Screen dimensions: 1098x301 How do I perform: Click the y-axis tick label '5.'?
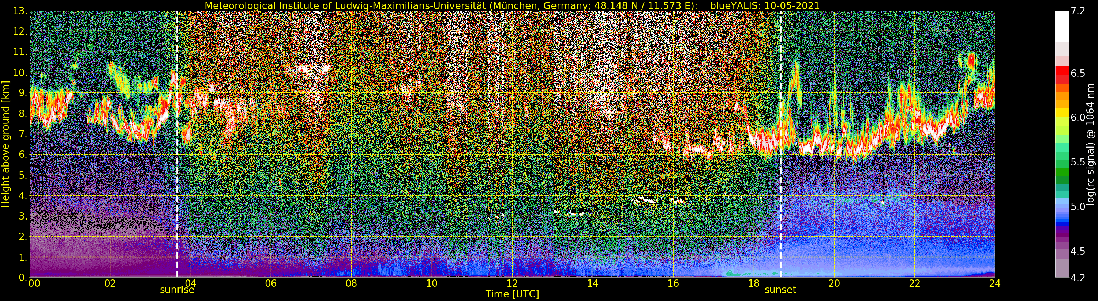(23, 175)
